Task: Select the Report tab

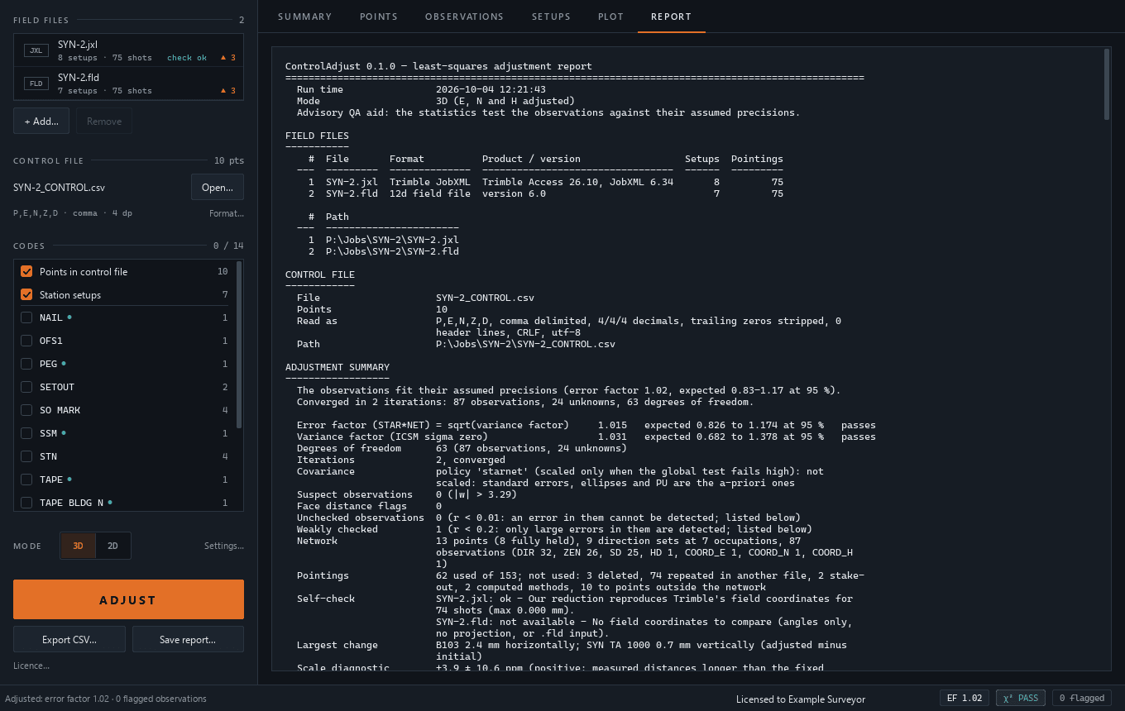Action: (x=671, y=17)
